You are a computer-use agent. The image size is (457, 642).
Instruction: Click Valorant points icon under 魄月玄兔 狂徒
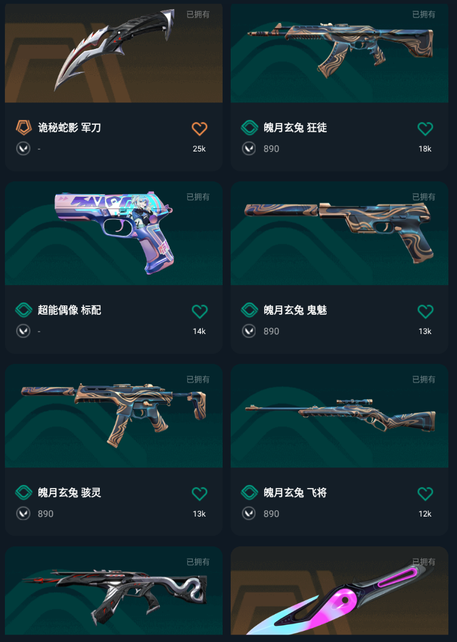point(249,148)
